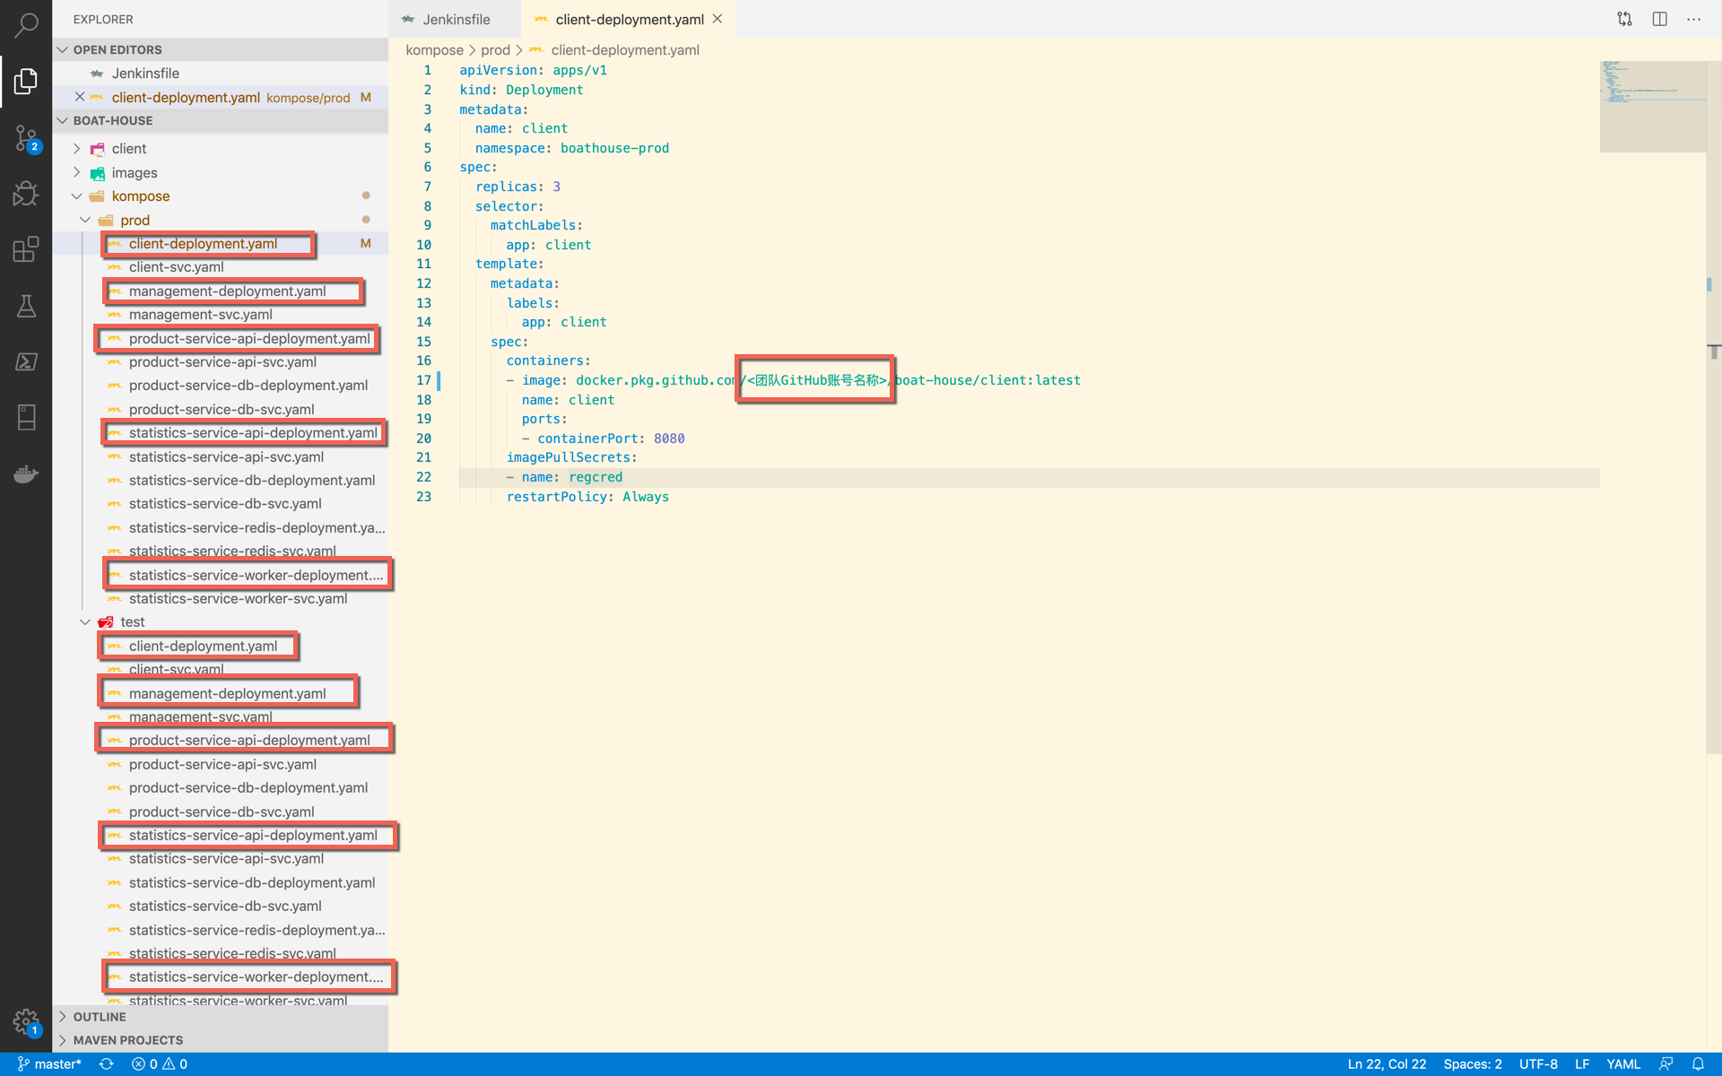Open the Explorer view icon
This screenshot has height=1076, width=1722.
tap(26, 82)
